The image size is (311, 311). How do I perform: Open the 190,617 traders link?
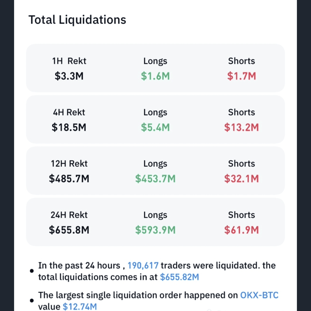[143, 265]
